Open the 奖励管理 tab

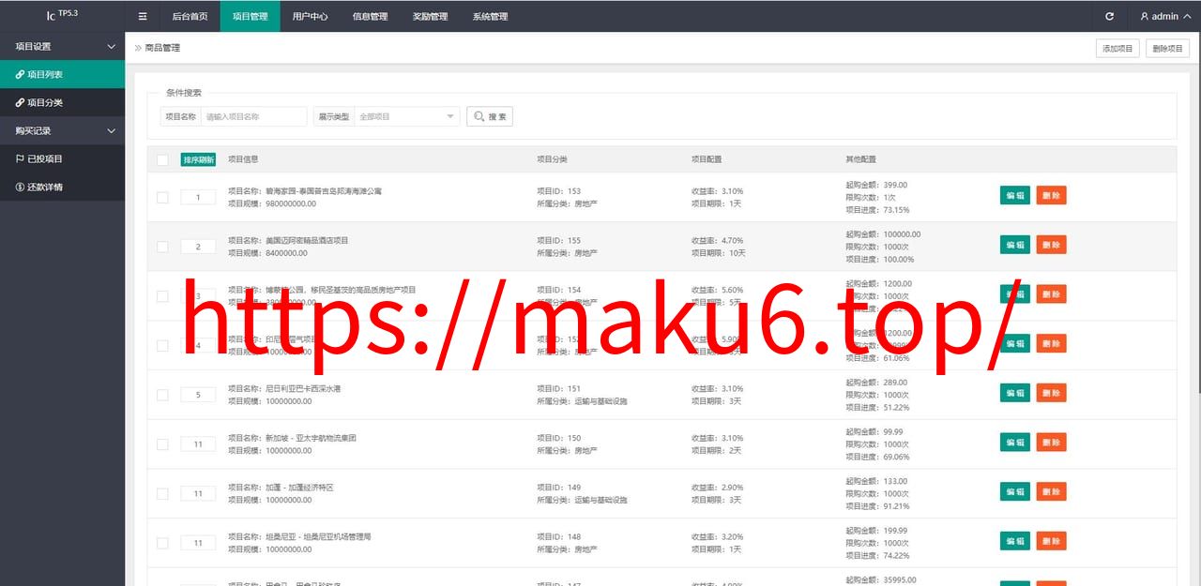click(x=430, y=16)
